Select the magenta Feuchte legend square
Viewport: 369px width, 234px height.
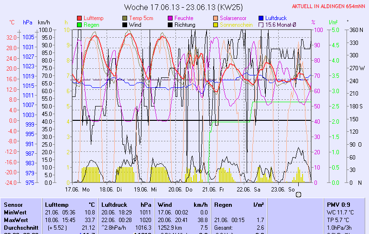click(x=170, y=18)
